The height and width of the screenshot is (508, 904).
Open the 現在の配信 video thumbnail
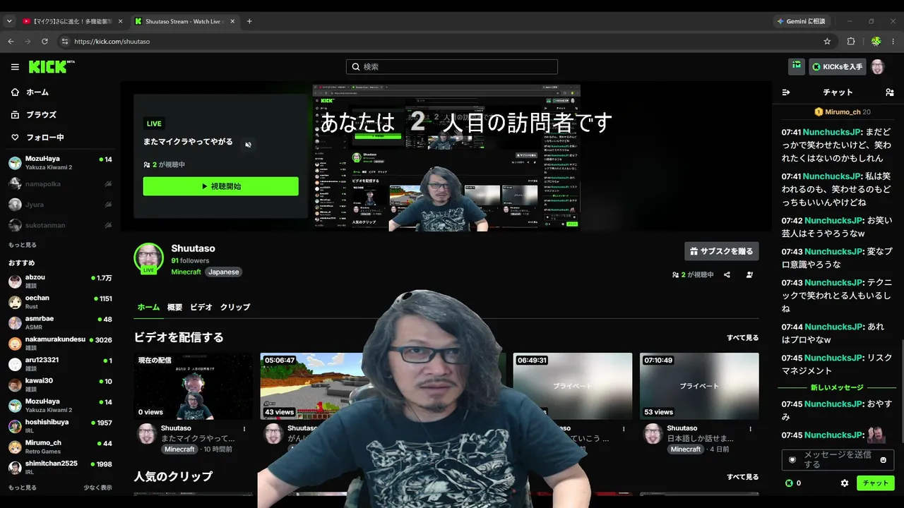(x=193, y=386)
